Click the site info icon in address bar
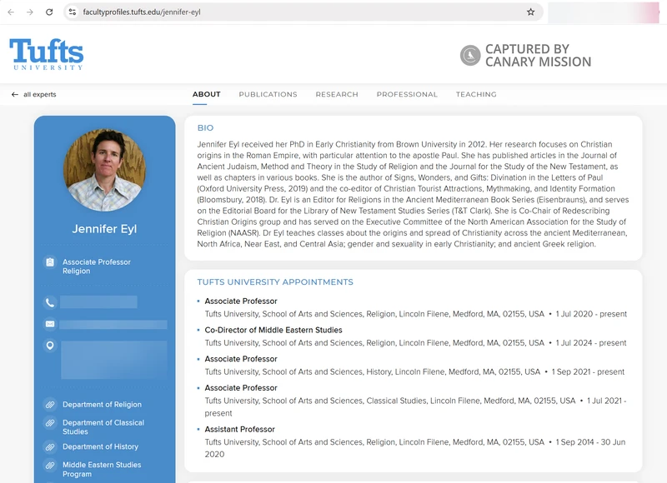 point(73,12)
